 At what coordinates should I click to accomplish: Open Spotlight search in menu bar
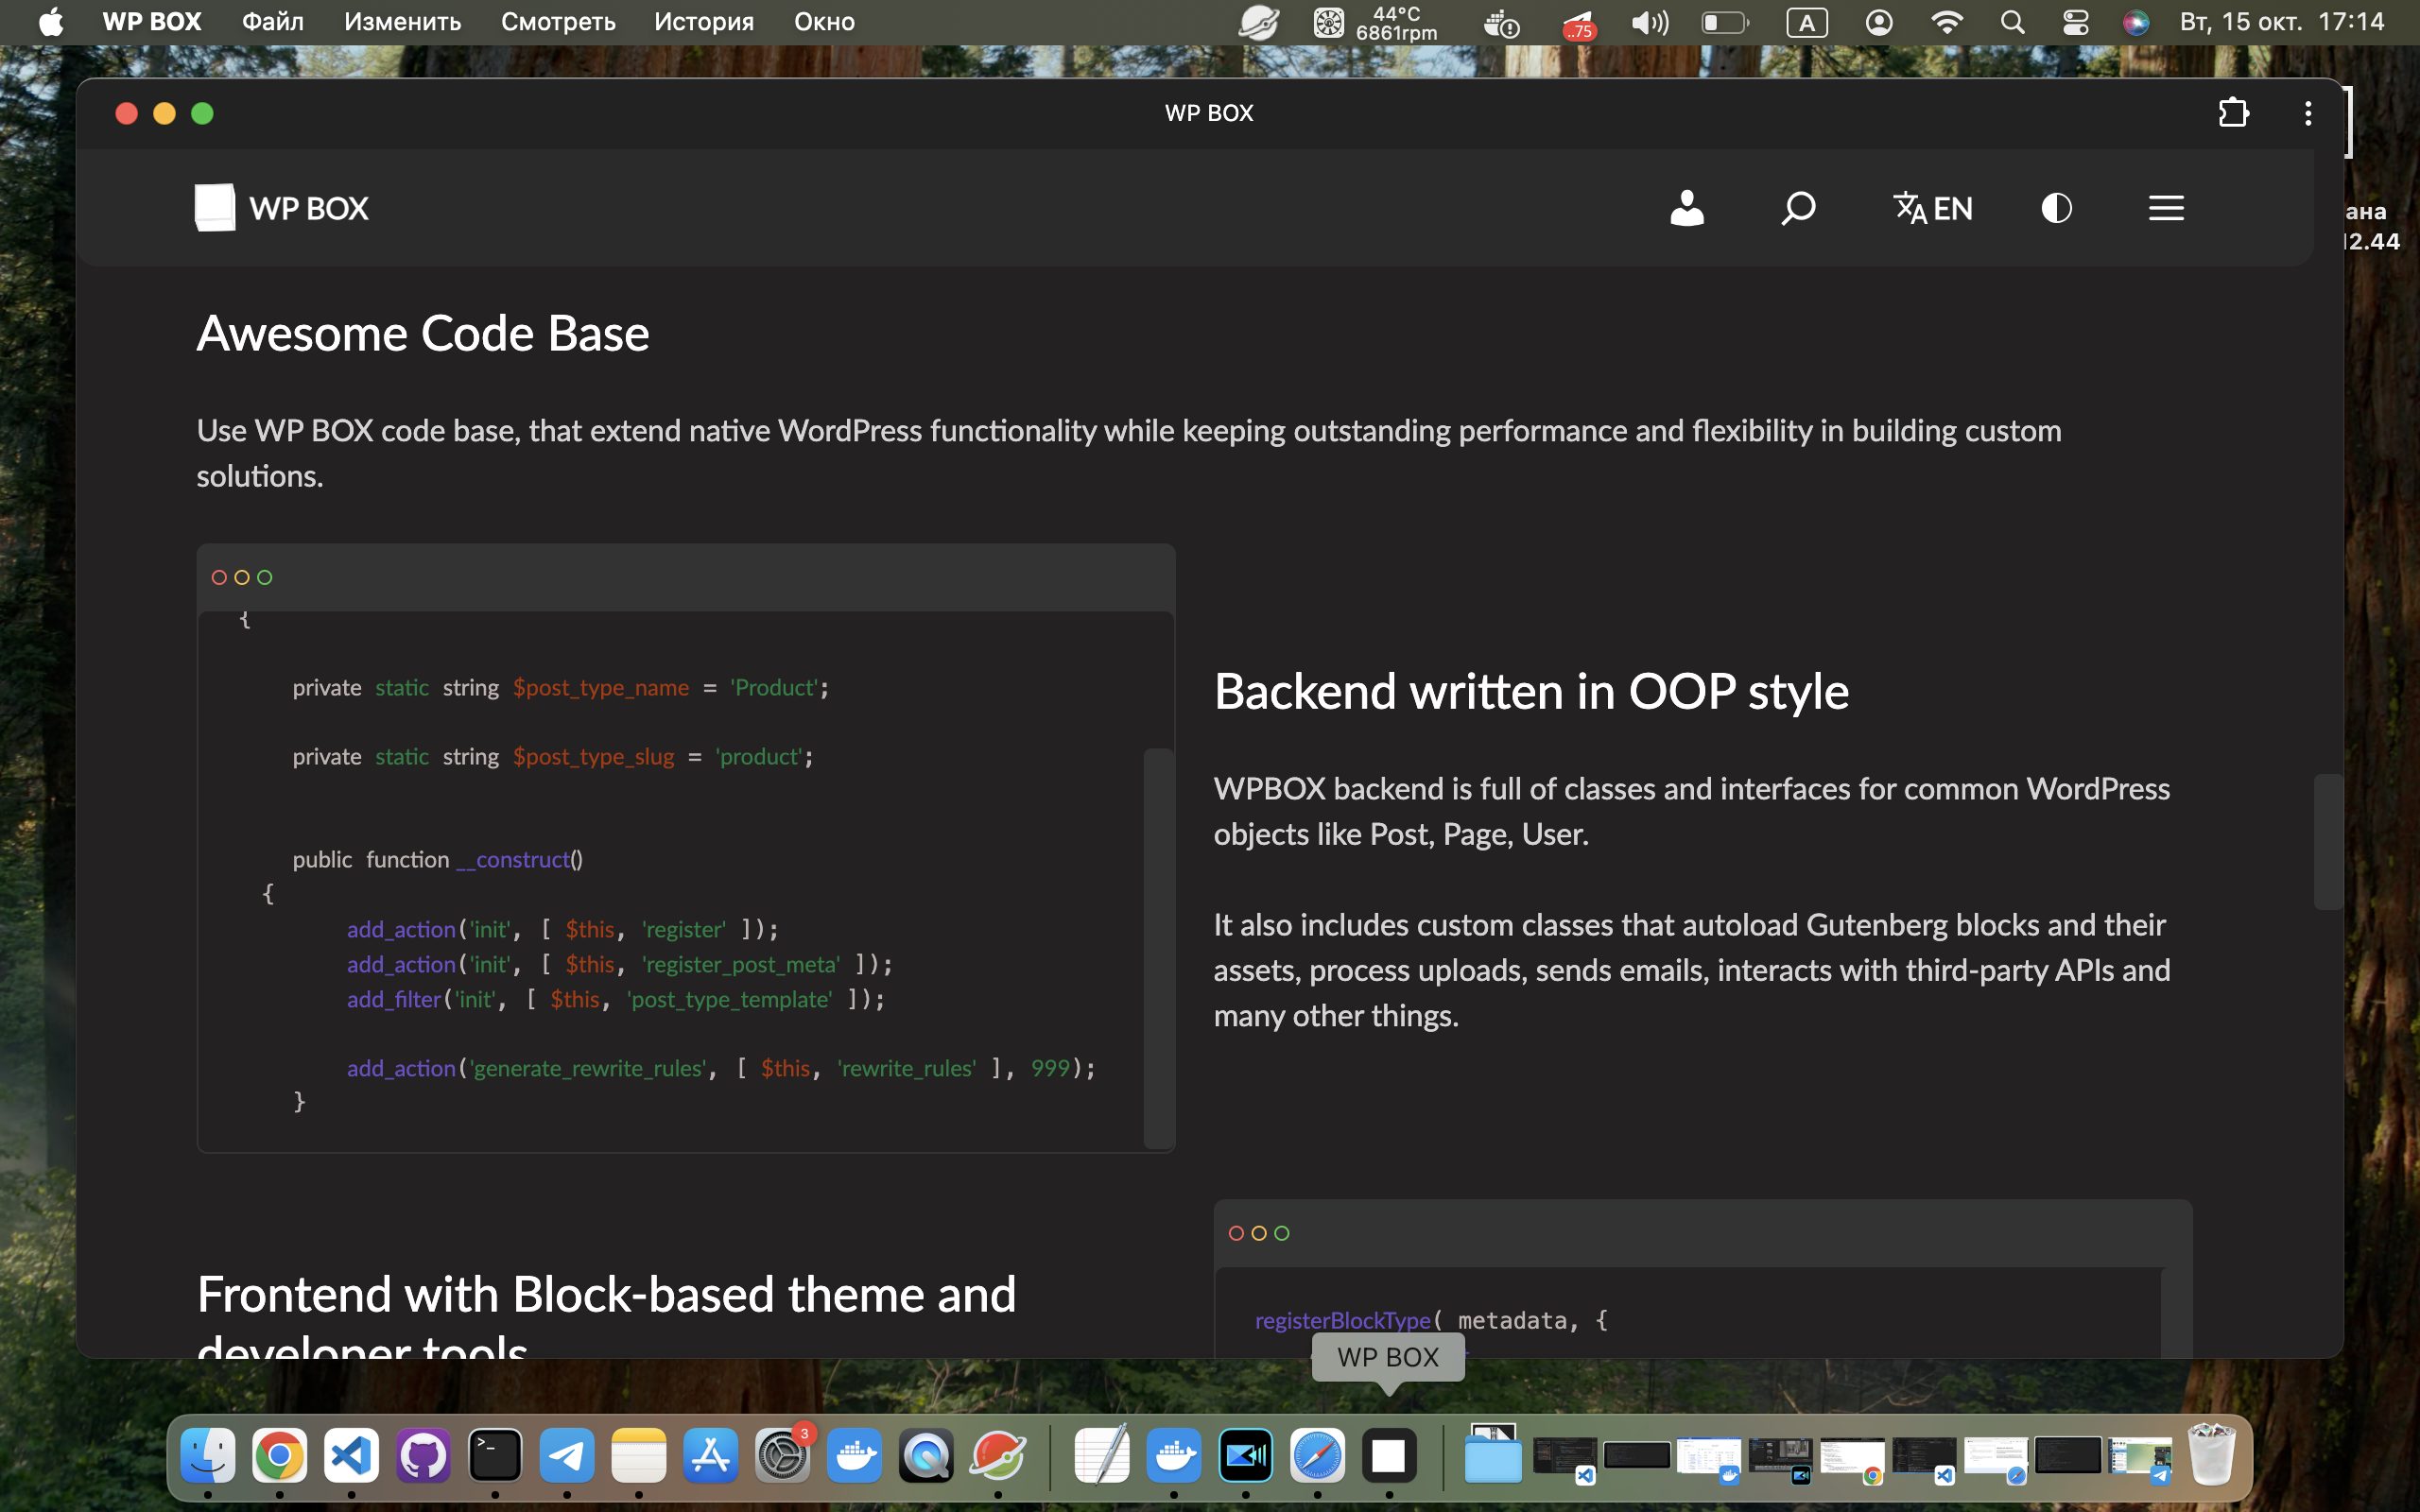[x=2013, y=22]
